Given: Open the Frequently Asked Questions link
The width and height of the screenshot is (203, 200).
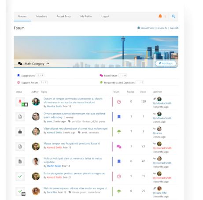Looking at the screenshot, I should coord(119,82).
